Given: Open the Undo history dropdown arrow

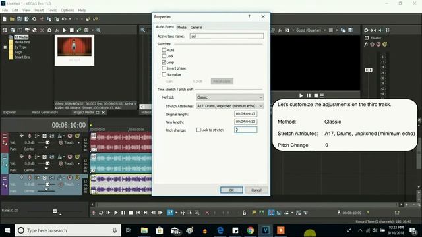Looking at the screenshot, I should pos(70,19).
